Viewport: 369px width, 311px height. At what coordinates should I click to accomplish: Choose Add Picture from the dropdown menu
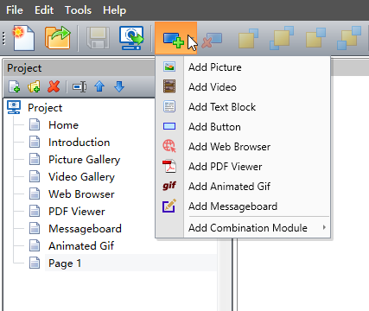pos(243,67)
